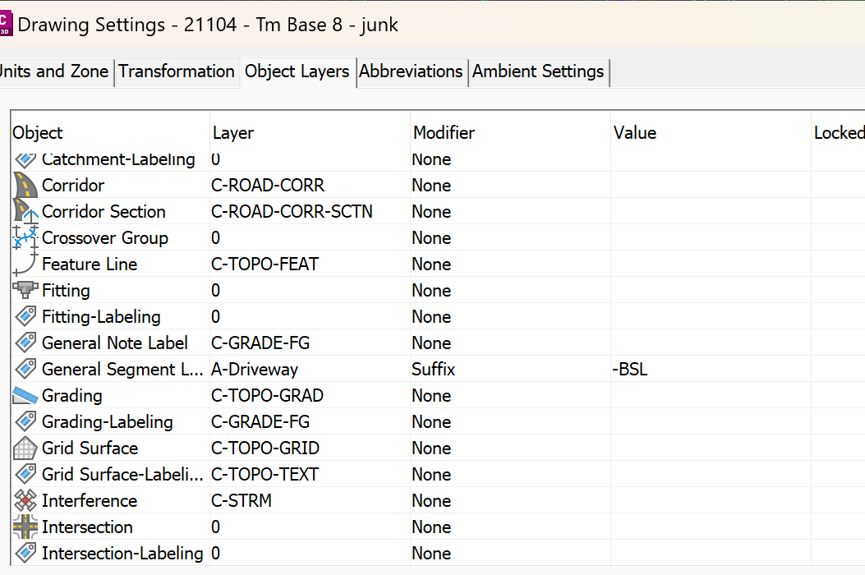Click the Civil 3D logo in the title bar
Screen dimensions: 865x575
click(8, 23)
